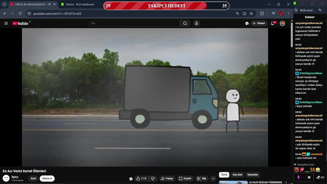Image resolution: width=327 pixels, height=184 pixels.
Task: Bookmark this page with star icon
Action: pos(251,13)
